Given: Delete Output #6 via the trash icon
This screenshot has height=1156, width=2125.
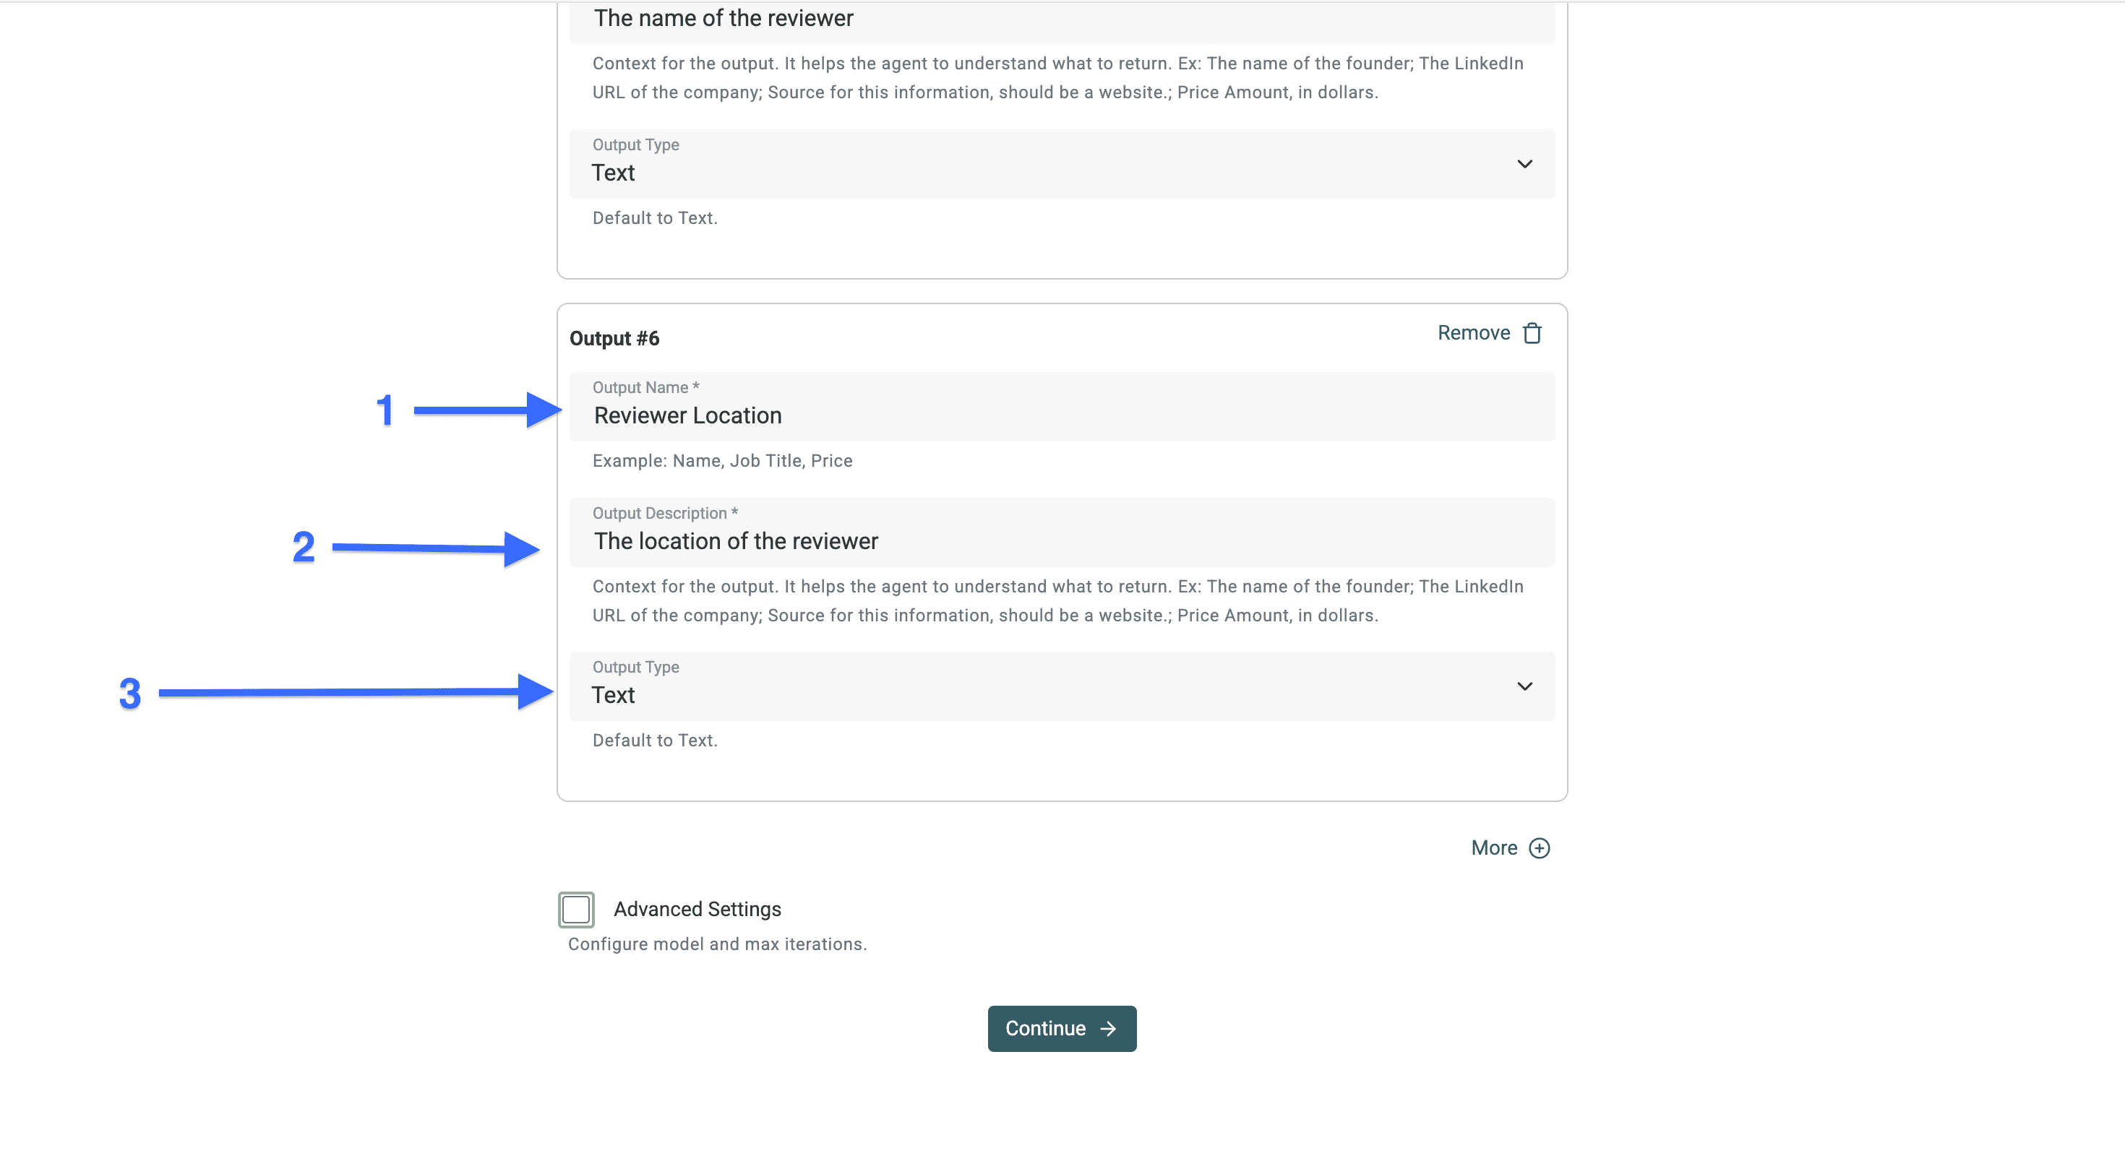Looking at the screenshot, I should [1532, 332].
